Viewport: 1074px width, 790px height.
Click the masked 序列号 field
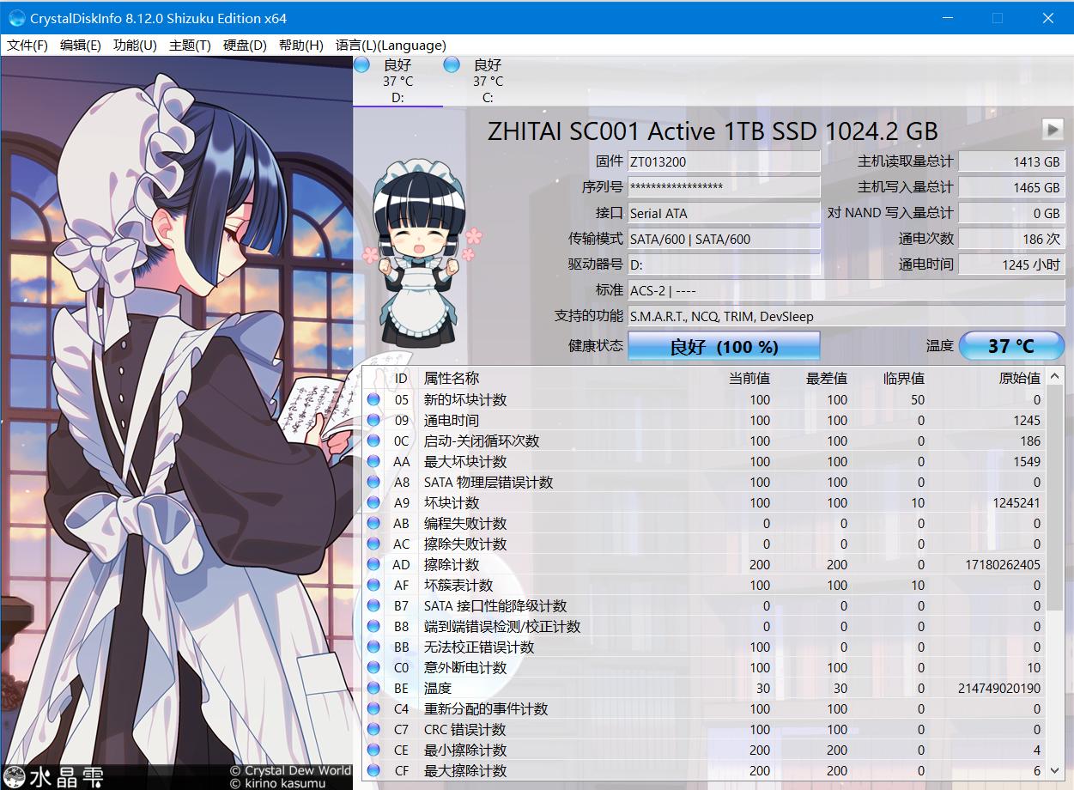pyautogui.click(x=724, y=187)
